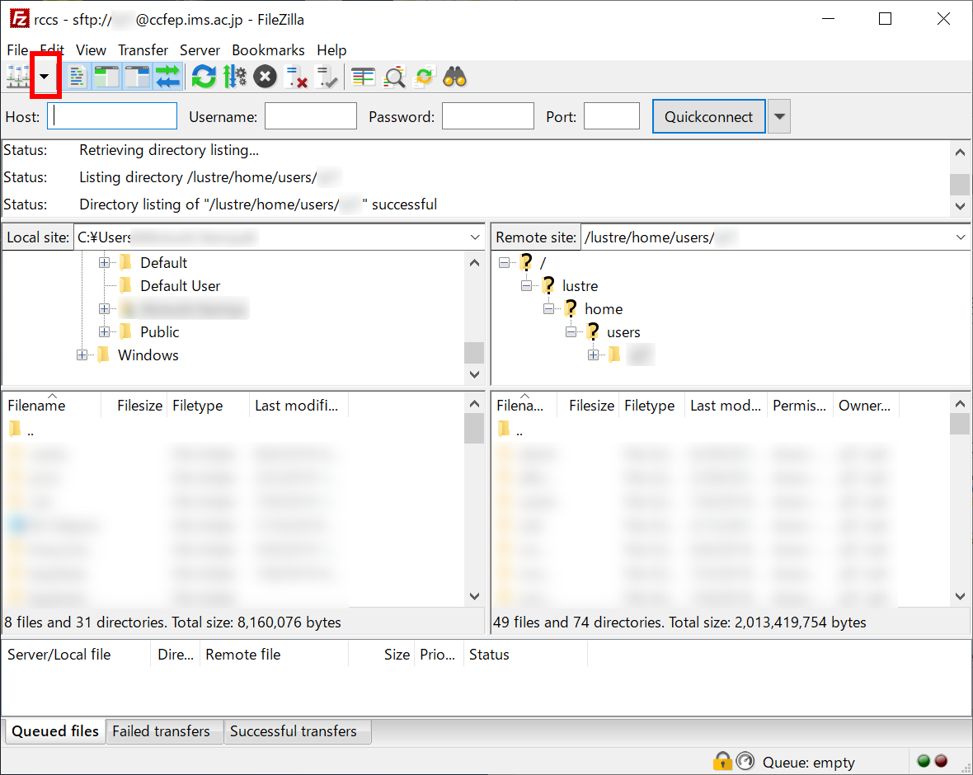Viewport: 973px width, 775px height.
Task: Refresh file and folder lists
Action: point(204,77)
